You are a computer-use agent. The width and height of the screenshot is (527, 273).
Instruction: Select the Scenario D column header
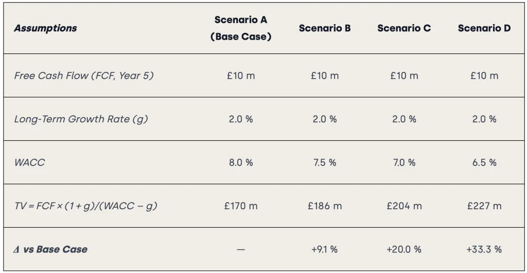pos(484,28)
